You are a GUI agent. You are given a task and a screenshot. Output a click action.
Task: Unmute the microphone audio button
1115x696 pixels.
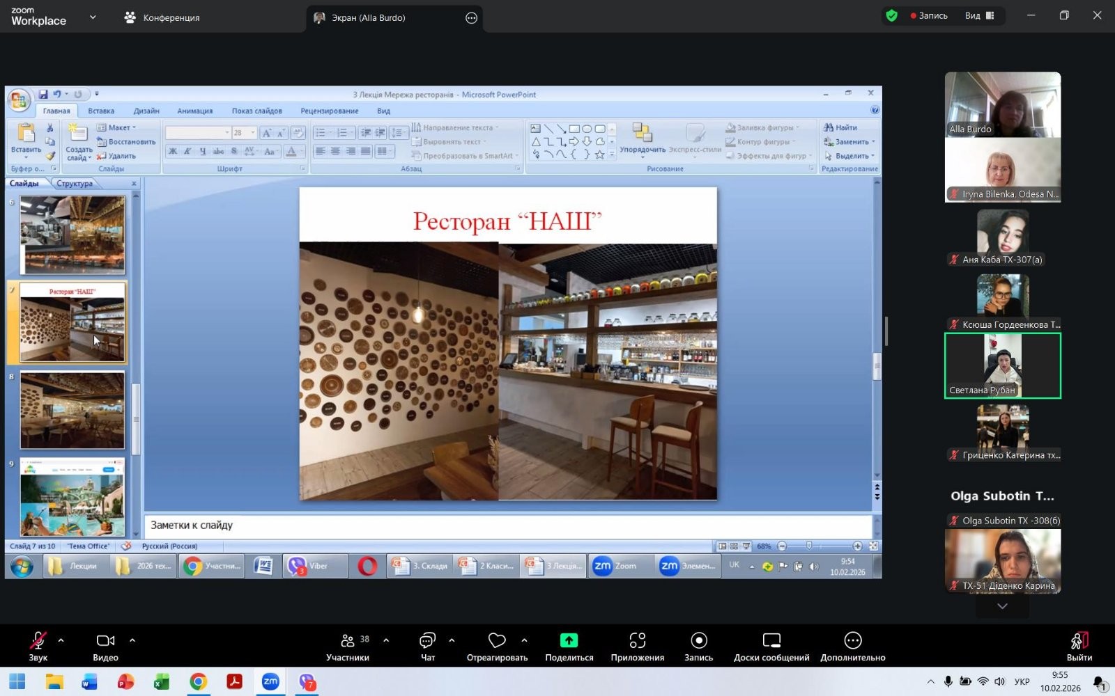tap(38, 640)
